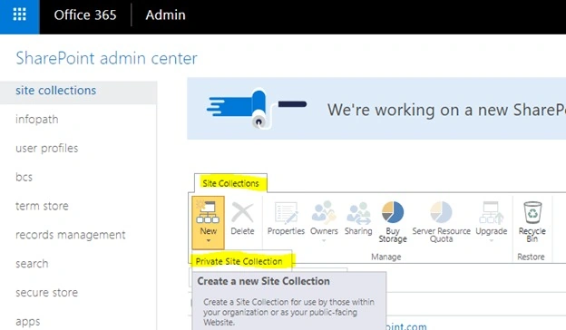Screen dimensions: 566x330
Task: Open the term store page
Action: (x=42, y=206)
